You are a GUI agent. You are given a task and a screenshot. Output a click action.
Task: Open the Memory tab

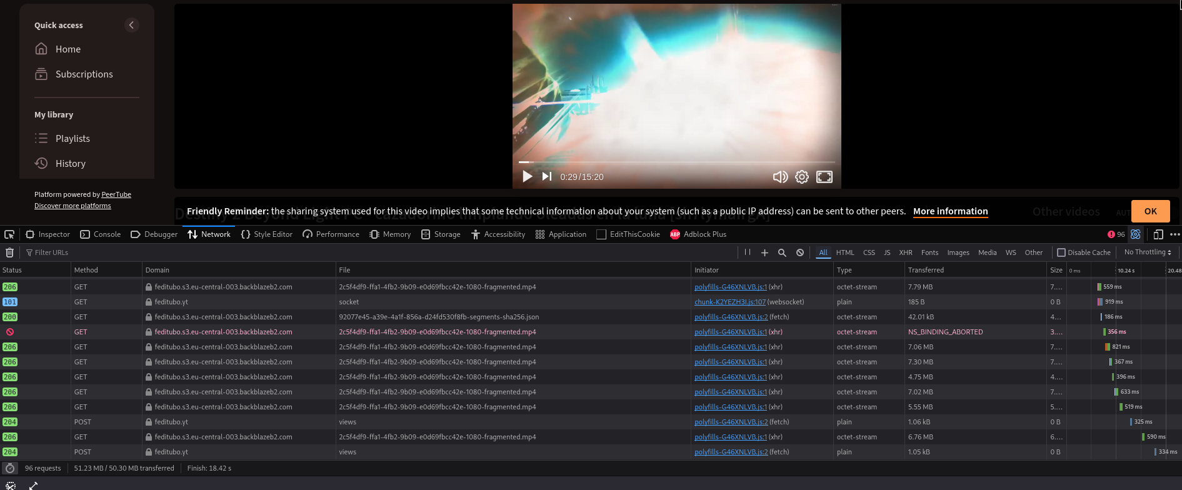(390, 234)
